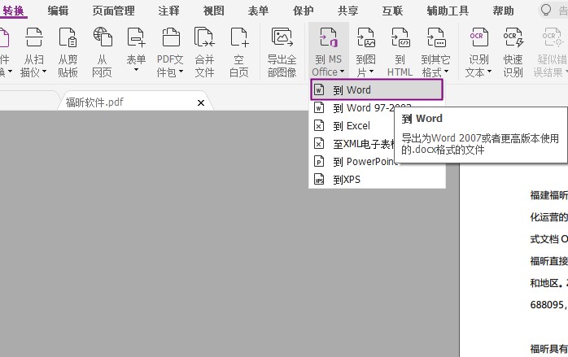Click the OCR 识别文本 icon

point(478,37)
